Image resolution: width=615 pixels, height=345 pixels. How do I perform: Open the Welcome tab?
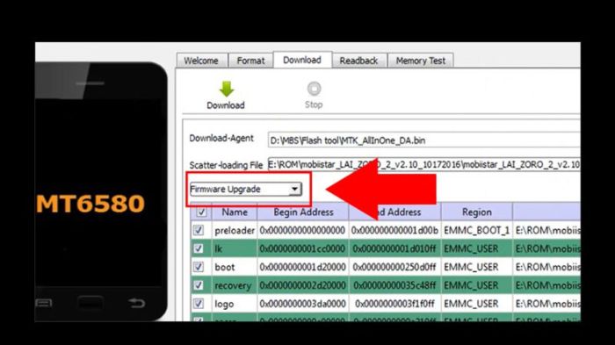coord(201,61)
